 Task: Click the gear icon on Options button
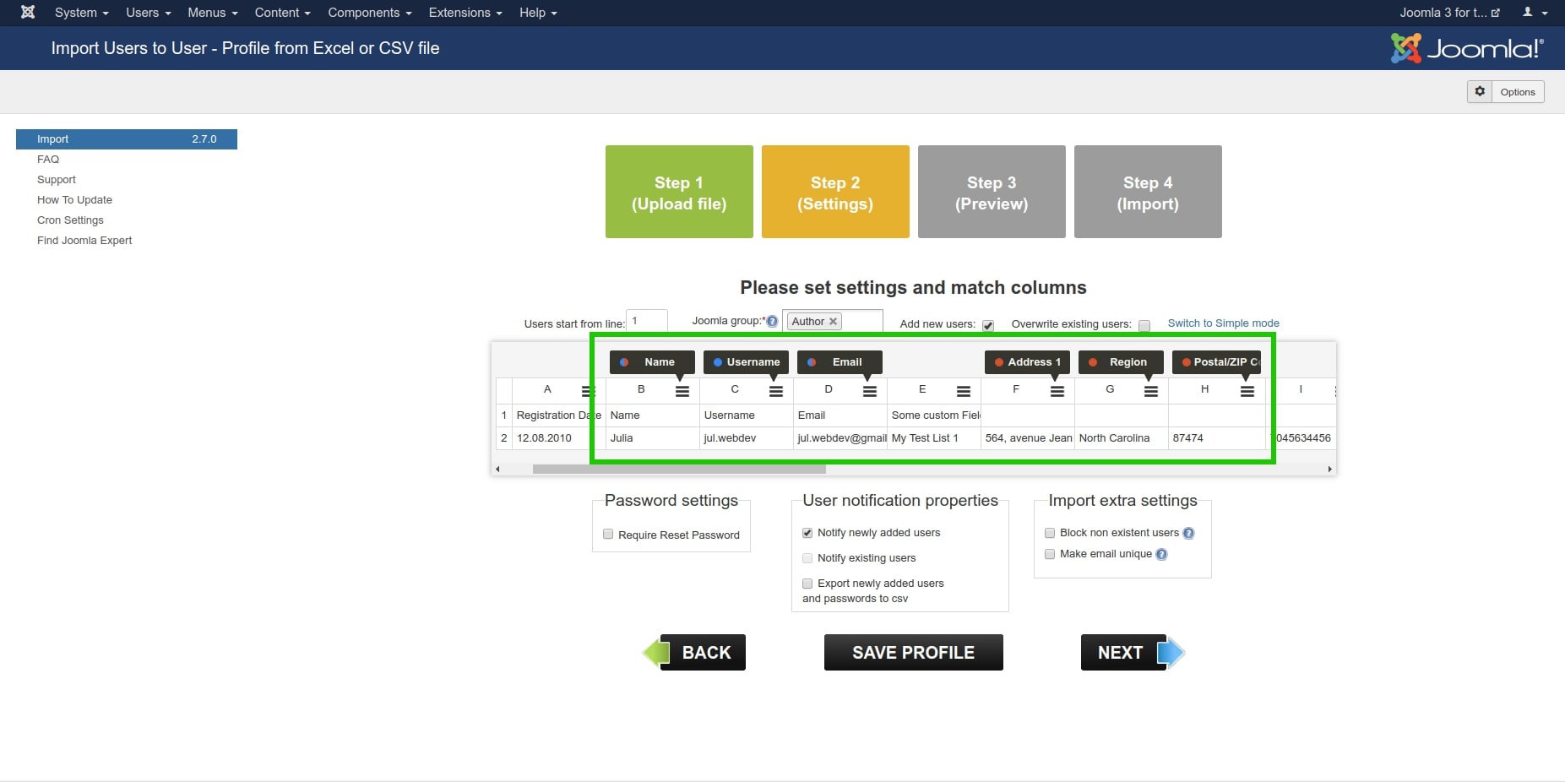[x=1480, y=91]
